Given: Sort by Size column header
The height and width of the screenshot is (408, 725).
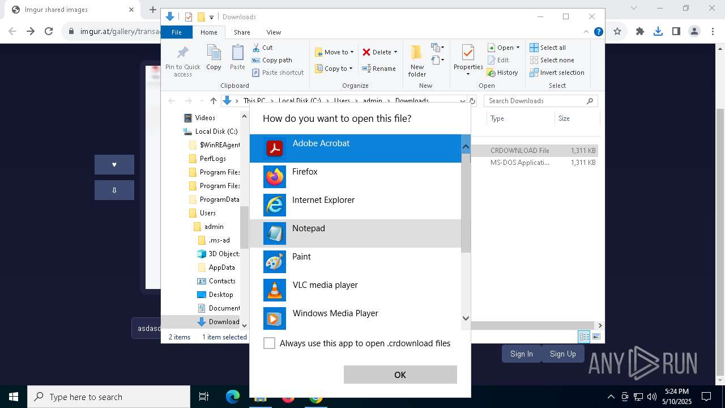Looking at the screenshot, I should (577, 118).
